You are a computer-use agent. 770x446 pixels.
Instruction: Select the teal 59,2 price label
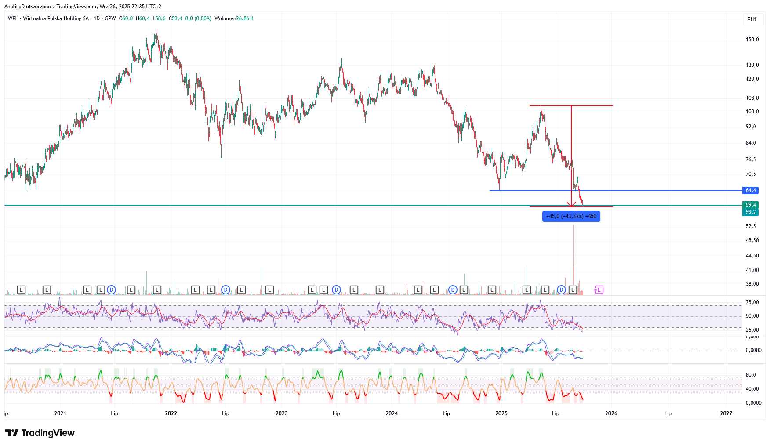(751, 212)
